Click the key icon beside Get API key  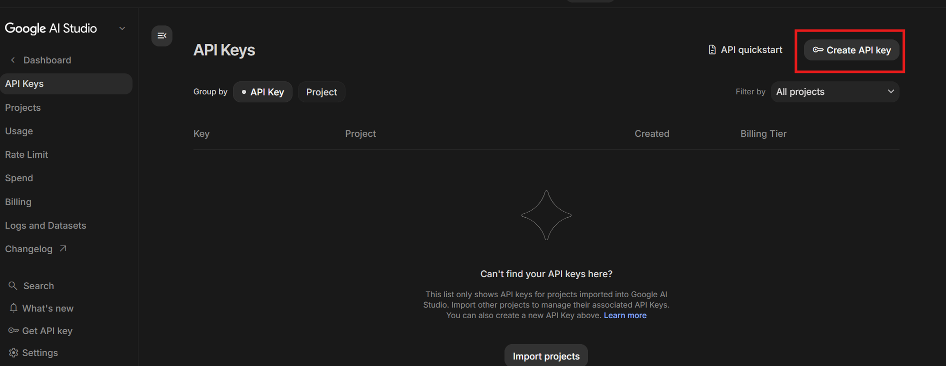(x=13, y=331)
